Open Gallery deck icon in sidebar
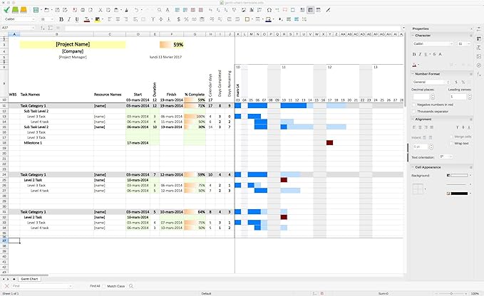484x296 pixels. 479,56
